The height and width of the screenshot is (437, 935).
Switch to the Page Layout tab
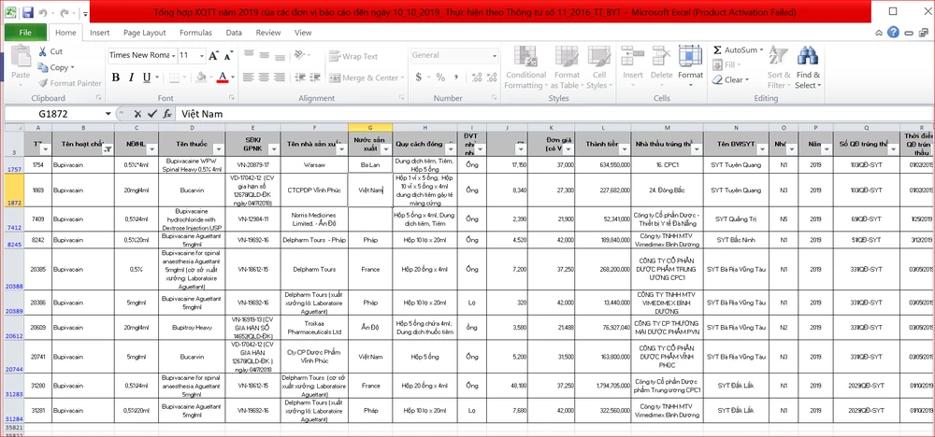pyautogui.click(x=145, y=32)
